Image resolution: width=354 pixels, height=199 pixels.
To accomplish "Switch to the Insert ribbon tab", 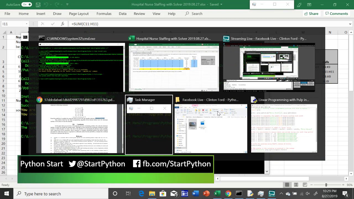I will [41, 14].
